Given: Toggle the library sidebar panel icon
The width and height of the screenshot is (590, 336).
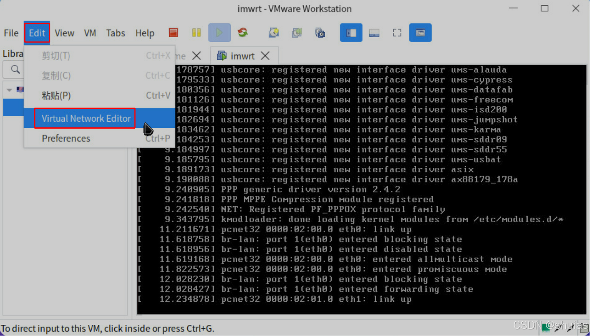Looking at the screenshot, I should tap(351, 33).
